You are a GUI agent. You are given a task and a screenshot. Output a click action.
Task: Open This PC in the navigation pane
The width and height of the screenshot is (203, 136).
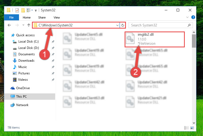[21, 96]
